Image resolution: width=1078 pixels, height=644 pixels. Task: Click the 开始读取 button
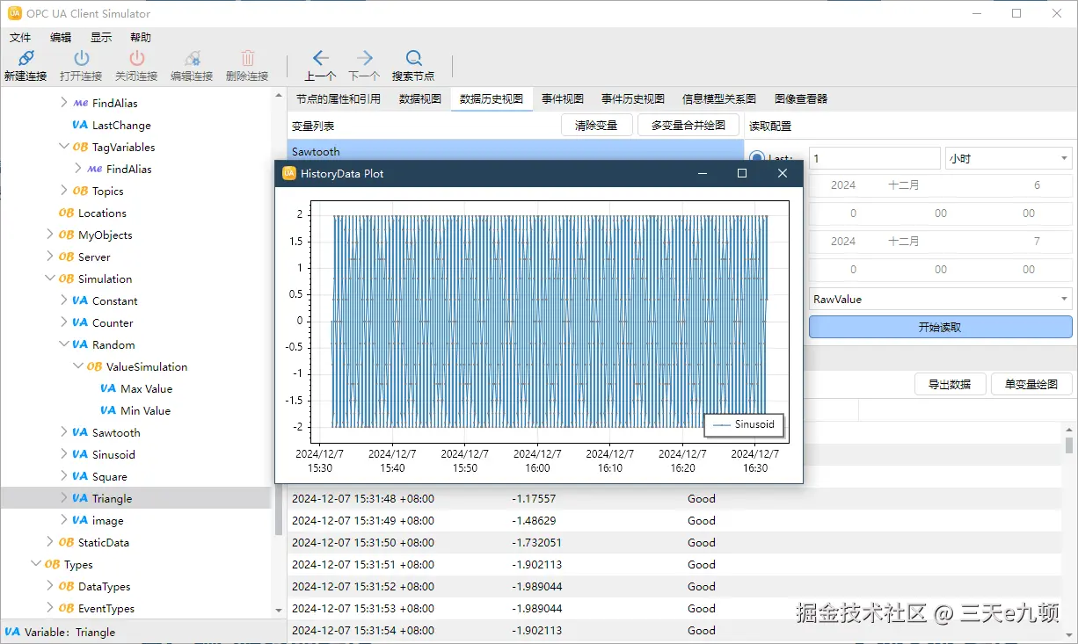tap(940, 327)
